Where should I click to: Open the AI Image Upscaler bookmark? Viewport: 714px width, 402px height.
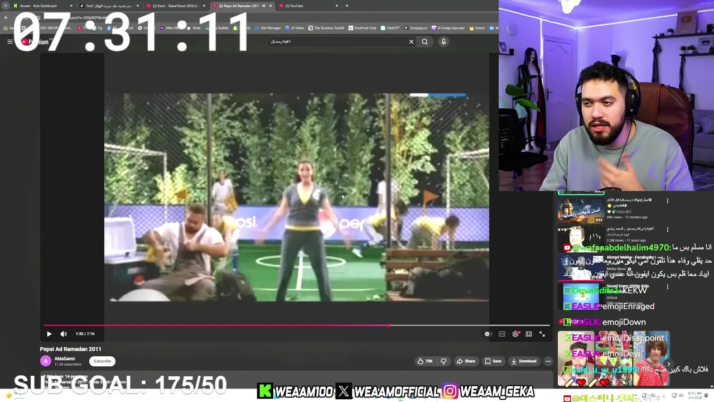448,28
